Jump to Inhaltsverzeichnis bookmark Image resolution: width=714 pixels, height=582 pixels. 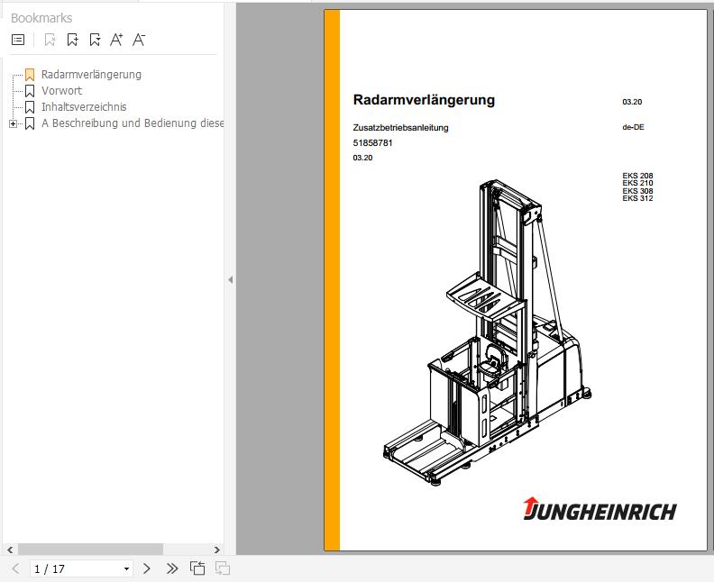(84, 107)
